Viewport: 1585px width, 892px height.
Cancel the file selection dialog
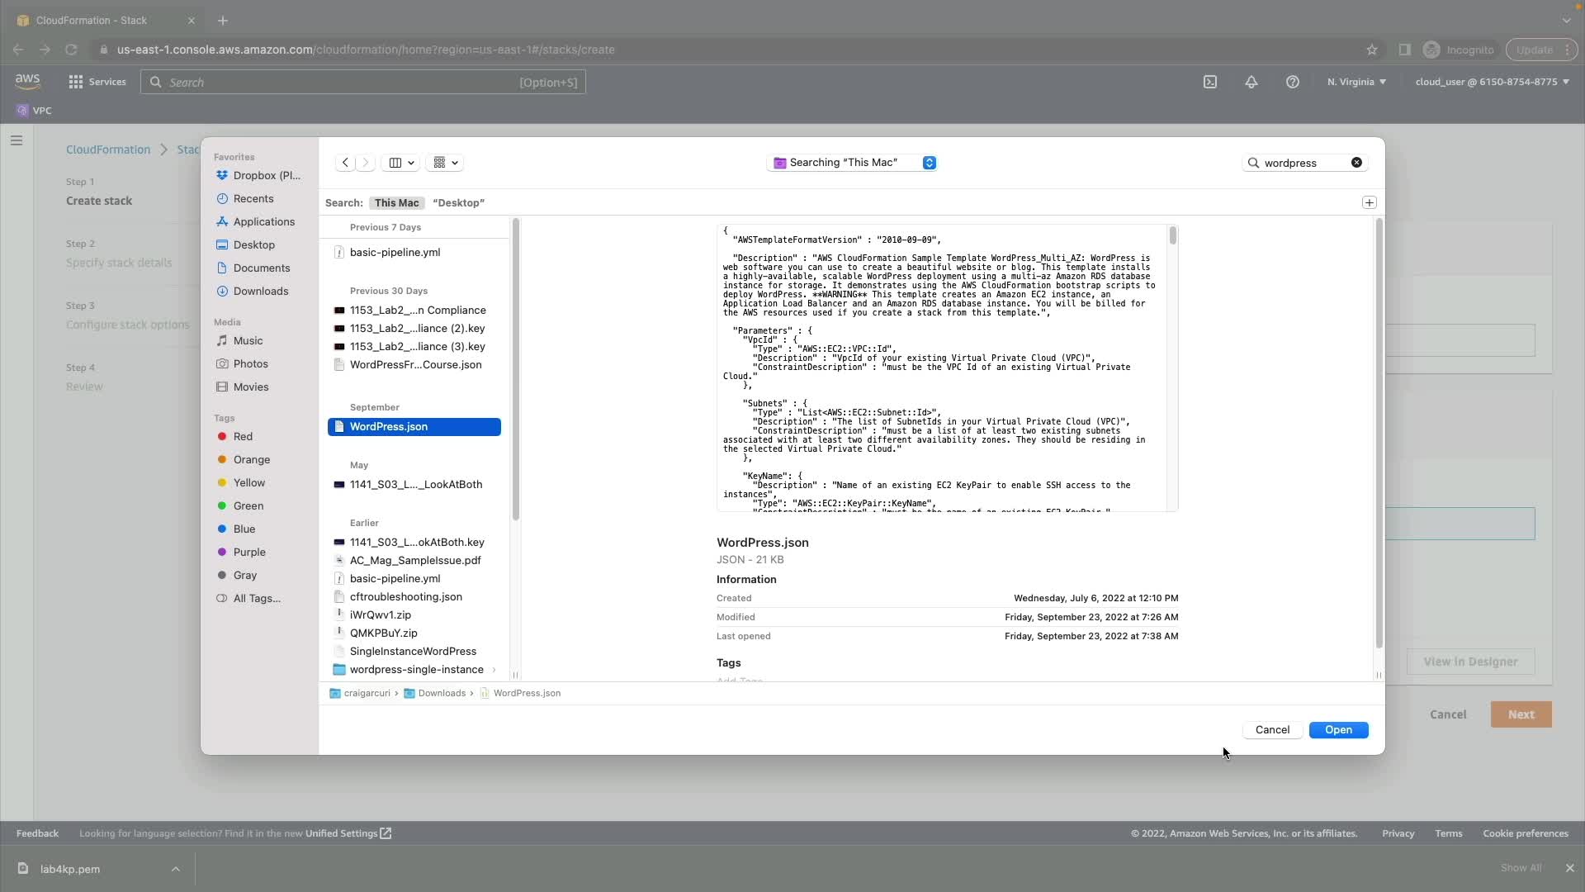1271,730
